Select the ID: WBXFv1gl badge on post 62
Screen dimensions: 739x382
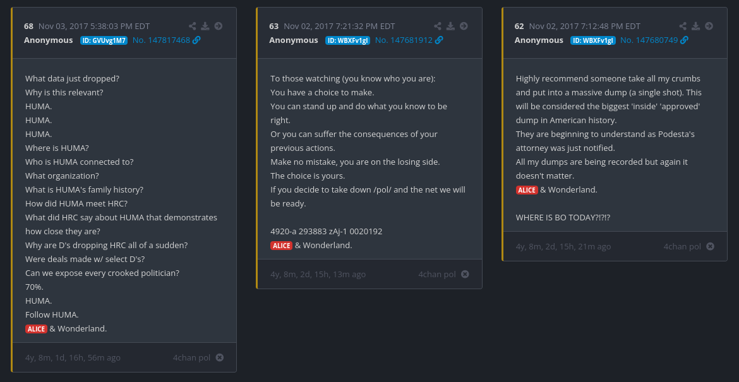[x=593, y=40]
